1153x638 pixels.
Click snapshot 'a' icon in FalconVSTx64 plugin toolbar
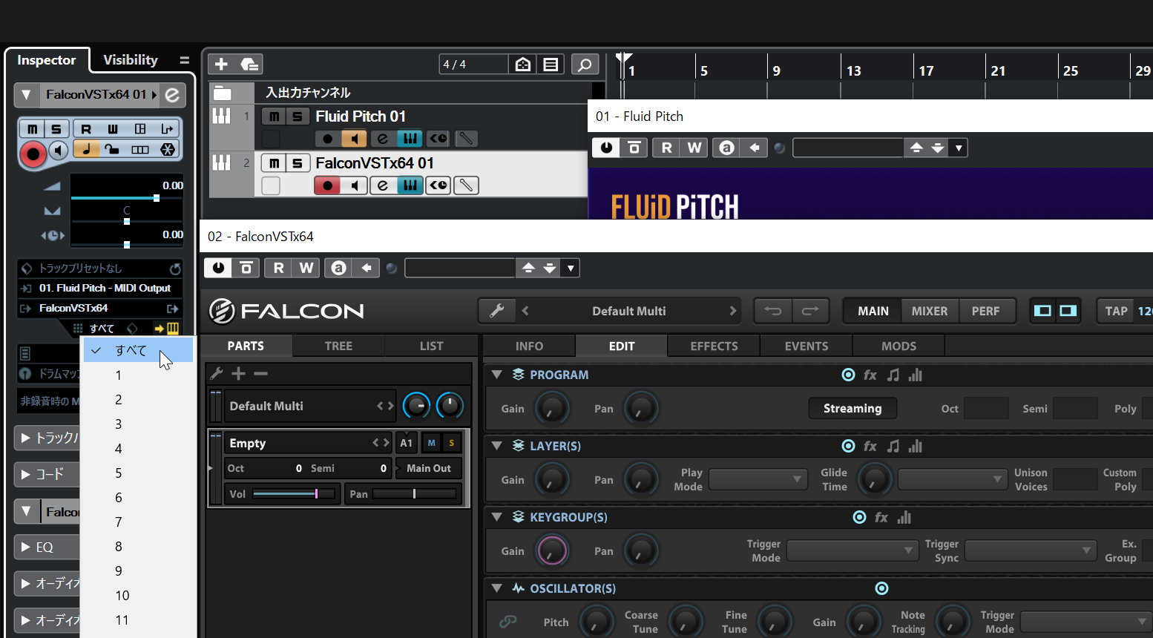[x=338, y=268]
